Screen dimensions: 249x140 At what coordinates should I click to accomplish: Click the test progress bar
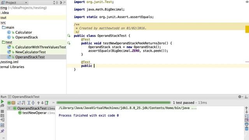coord(113,103)
